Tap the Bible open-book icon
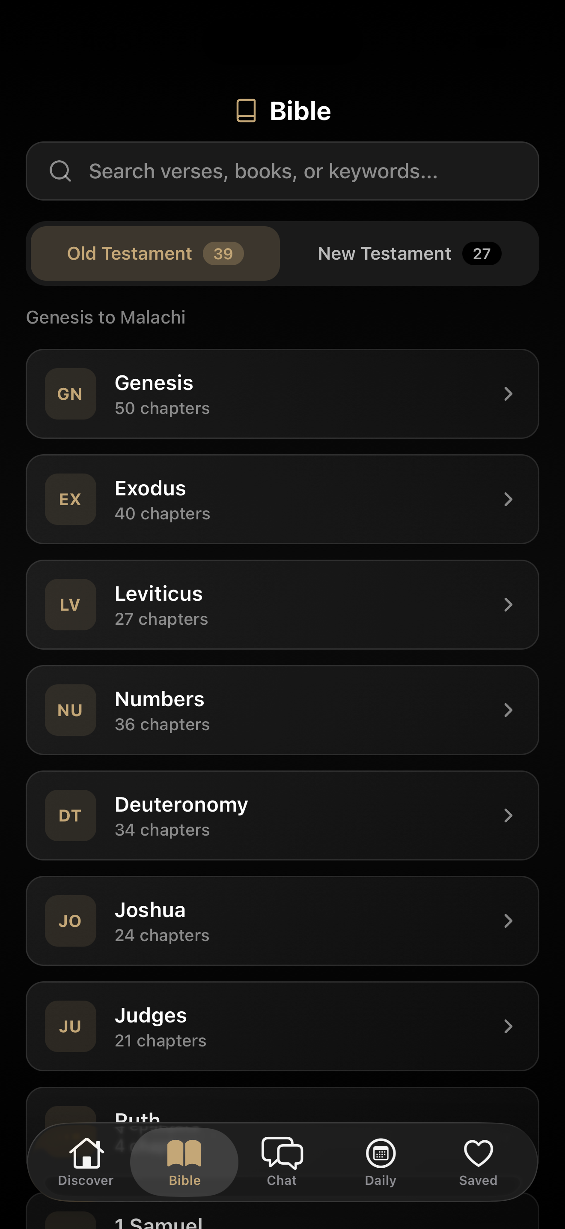The image size is (565, 1229). click(x=184, y=1154)
